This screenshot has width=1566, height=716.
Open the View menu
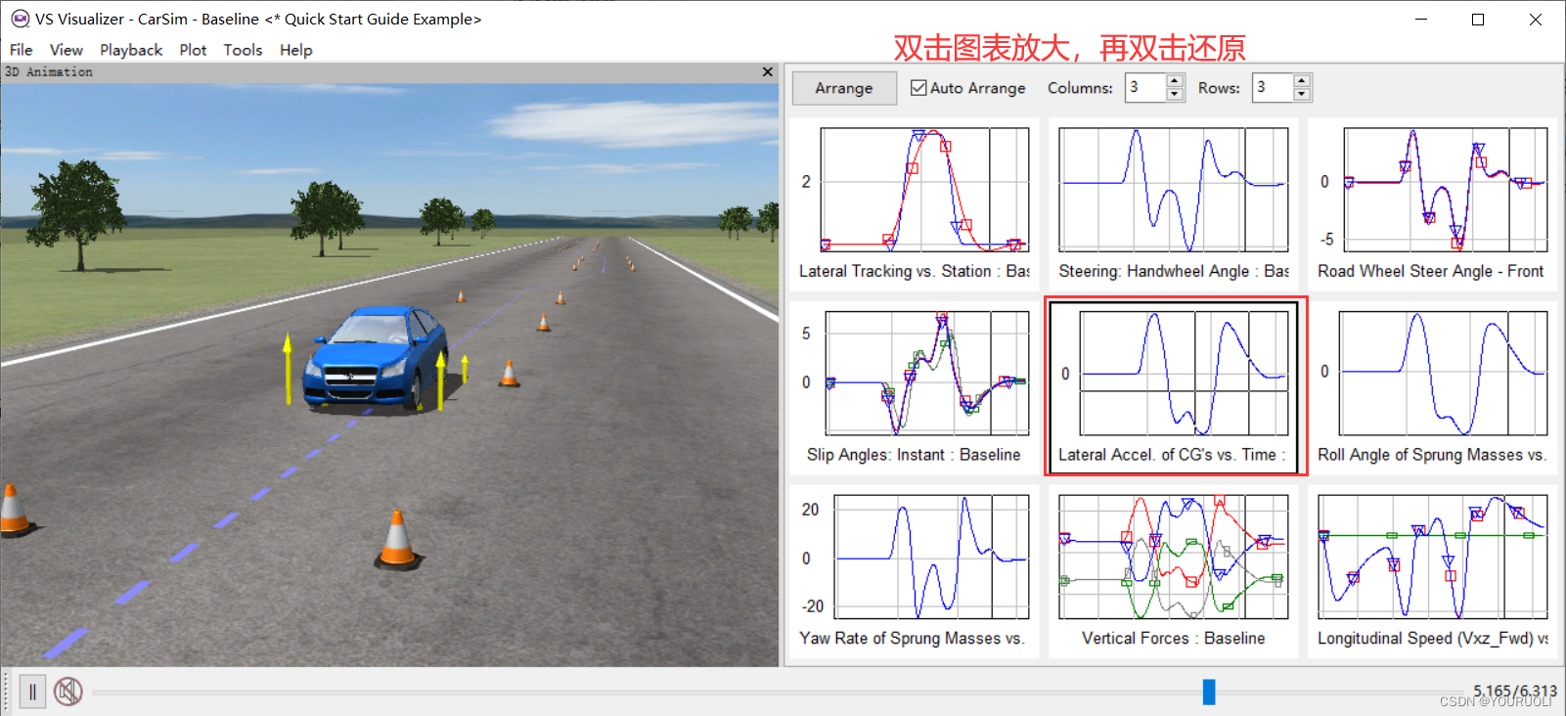[67, 50]
